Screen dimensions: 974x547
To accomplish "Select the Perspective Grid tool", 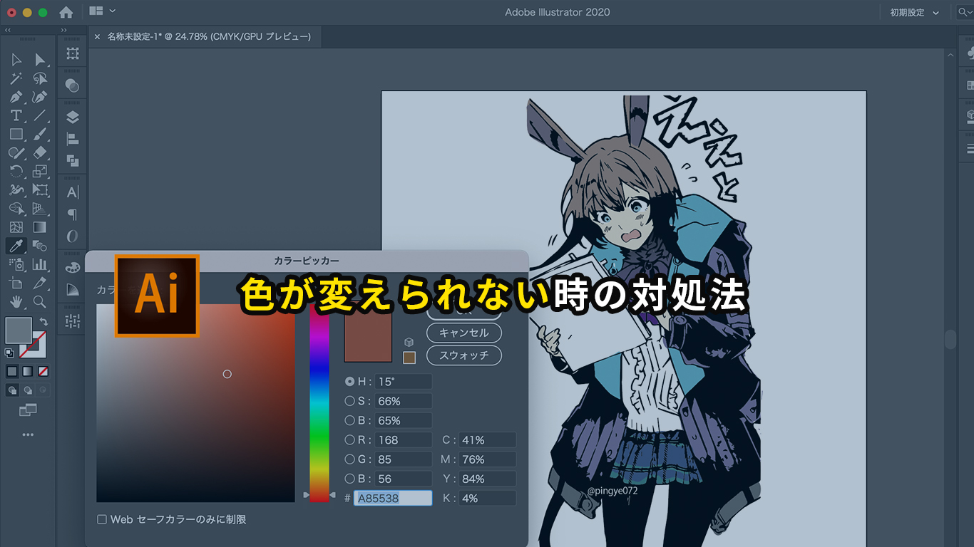I will (40, 209).
